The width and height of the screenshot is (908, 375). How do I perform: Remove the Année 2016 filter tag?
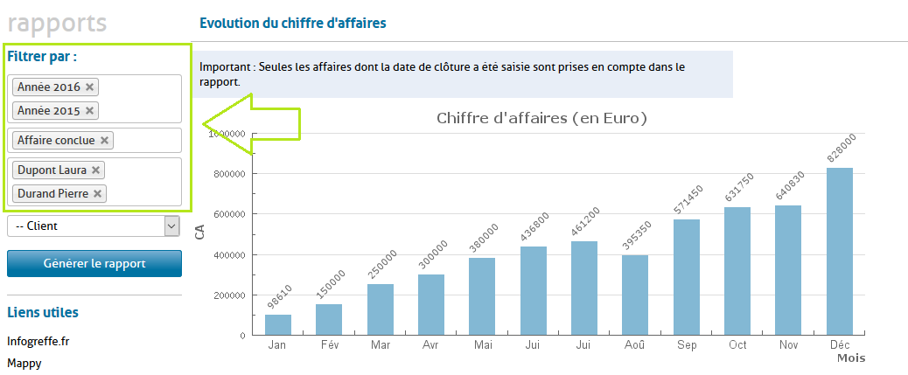(x=90, y=87)
